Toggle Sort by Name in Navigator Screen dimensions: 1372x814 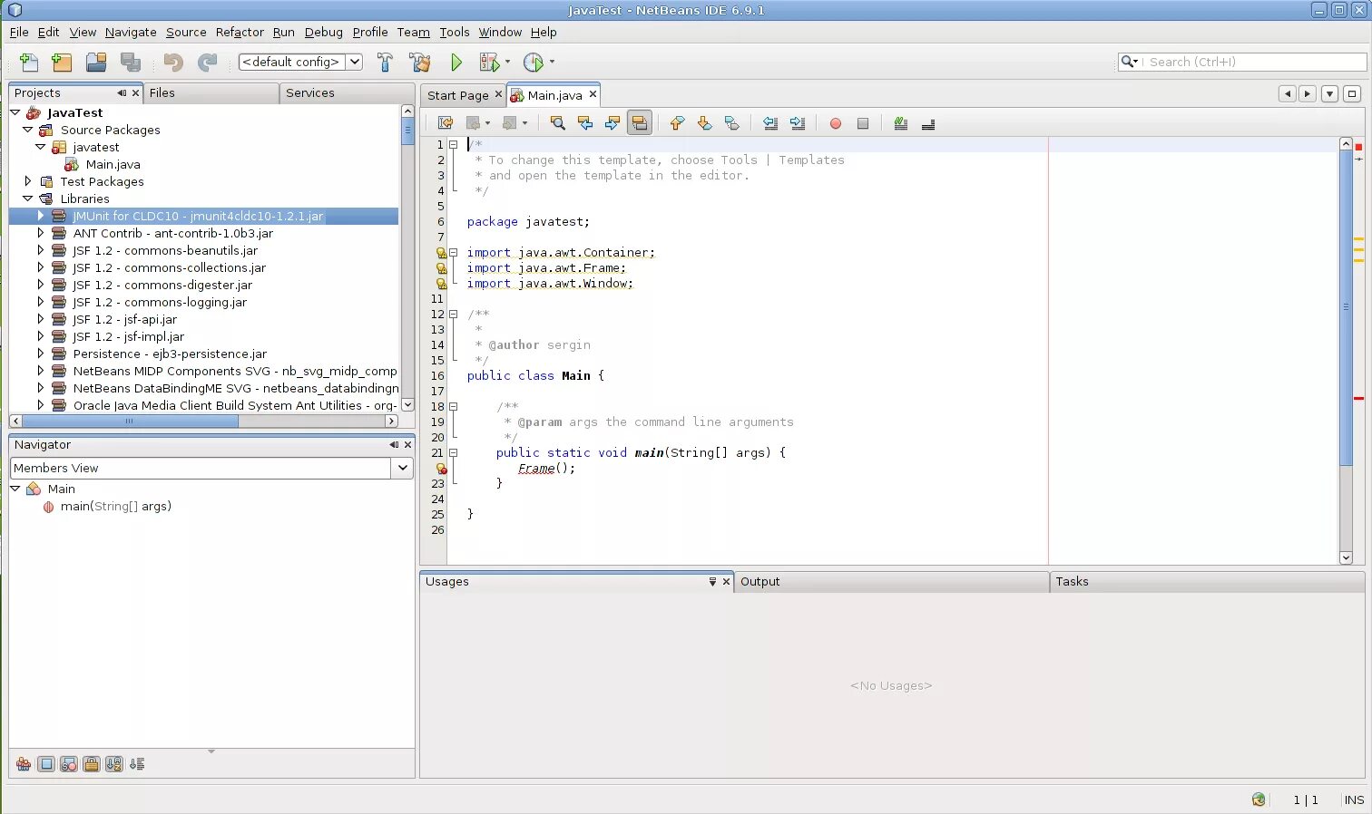(x=113, y=764)
